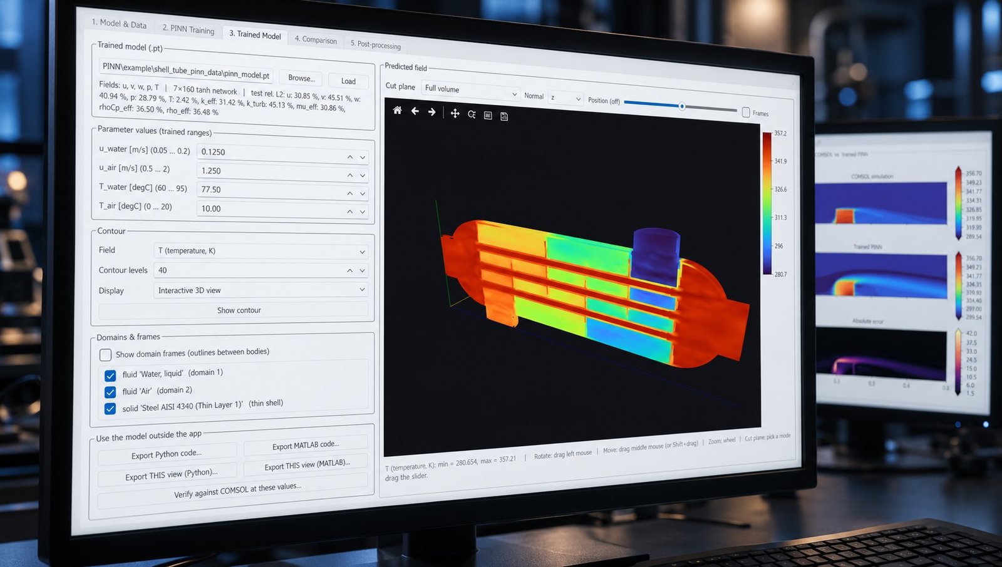The height and width of the screenshot is (567, 1002).
Task: Toggle Show domain frames checkbox
Action: click(x=105, y=355)
